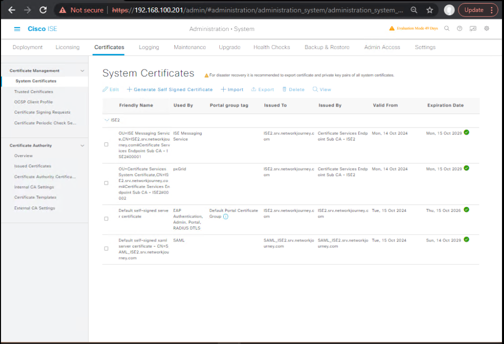Open Internal CA Settings

(34, 187)
